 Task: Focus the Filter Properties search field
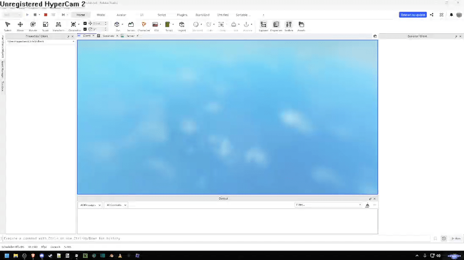(x=40, y=42)
